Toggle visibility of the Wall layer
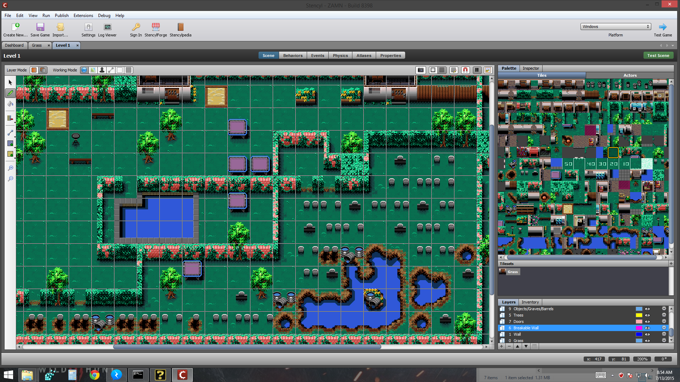Image resolution: width=680 pixels, height=382 pixels. [647, 334]
